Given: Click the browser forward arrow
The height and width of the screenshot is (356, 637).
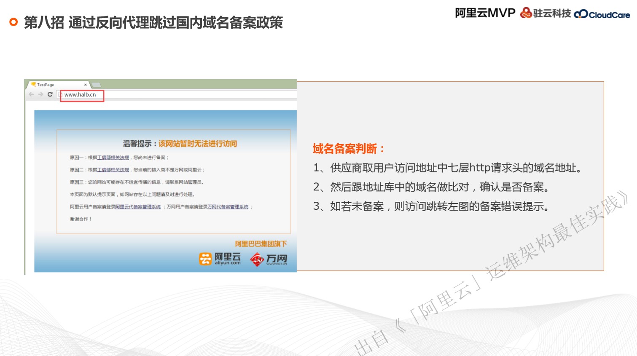Looking at the screenshot, I should pos(40,94).
